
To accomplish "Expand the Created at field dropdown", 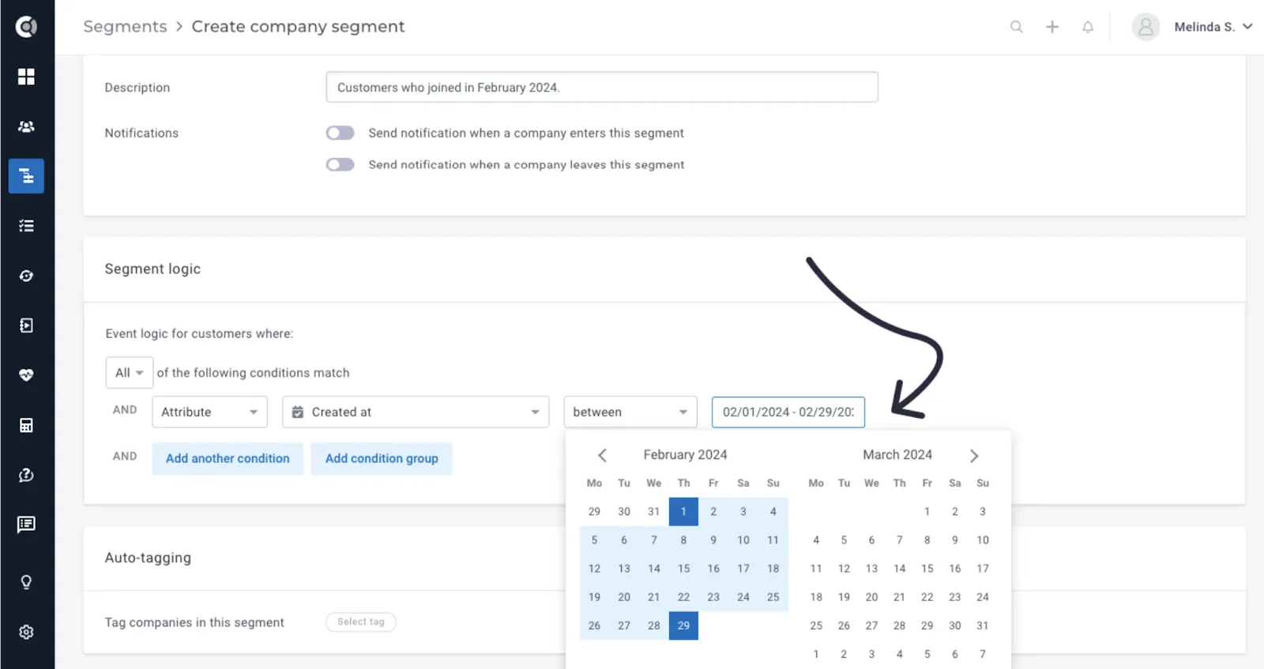I will [416, 412].
